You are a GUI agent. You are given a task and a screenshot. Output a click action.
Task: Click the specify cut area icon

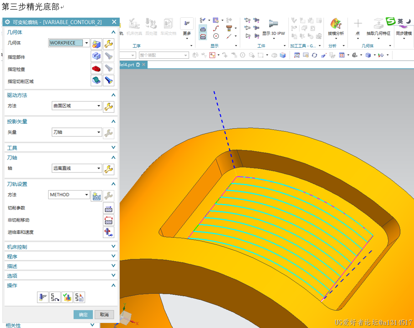pos(96,81)
